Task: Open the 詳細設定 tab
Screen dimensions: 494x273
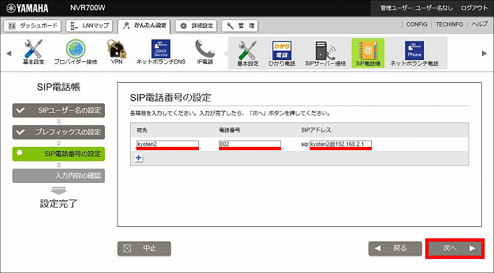Action: [x=196, y=26]
